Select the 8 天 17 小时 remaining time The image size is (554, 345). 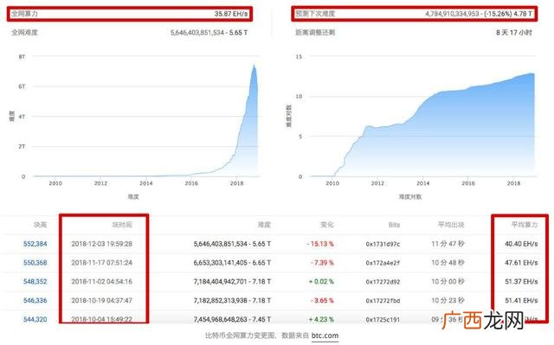[x=513, y=33]
